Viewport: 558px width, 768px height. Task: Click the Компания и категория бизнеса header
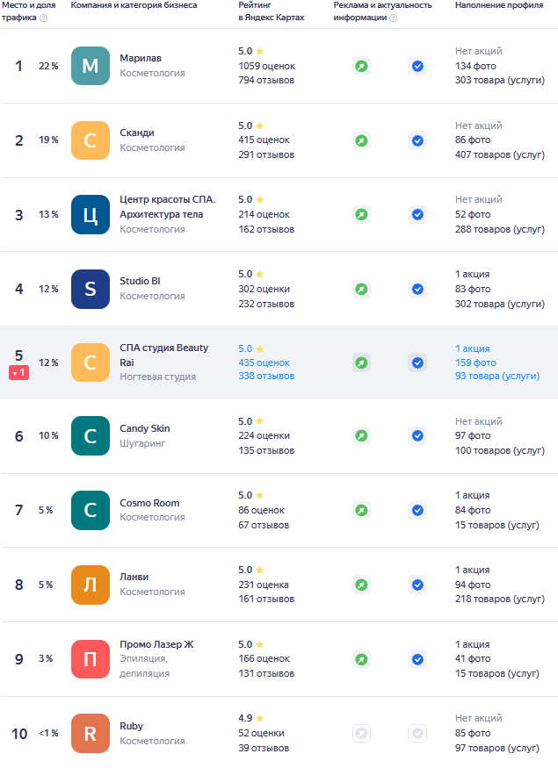click(134, 5)
